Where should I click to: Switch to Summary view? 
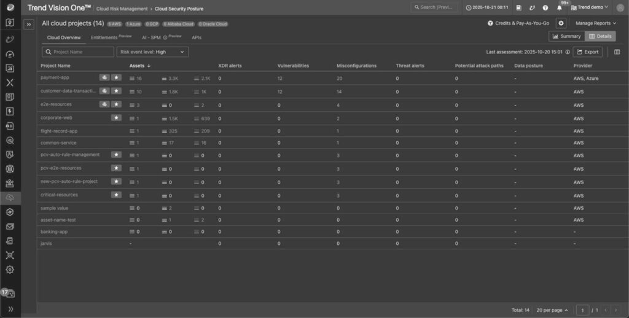567,36
